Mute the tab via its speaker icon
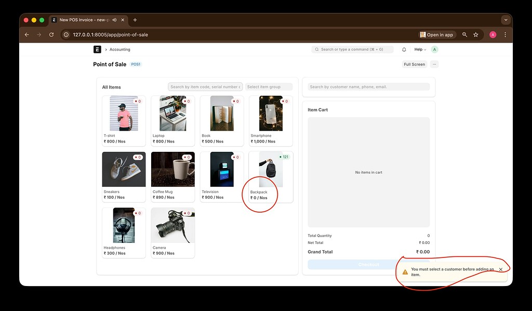 point(114,20)
